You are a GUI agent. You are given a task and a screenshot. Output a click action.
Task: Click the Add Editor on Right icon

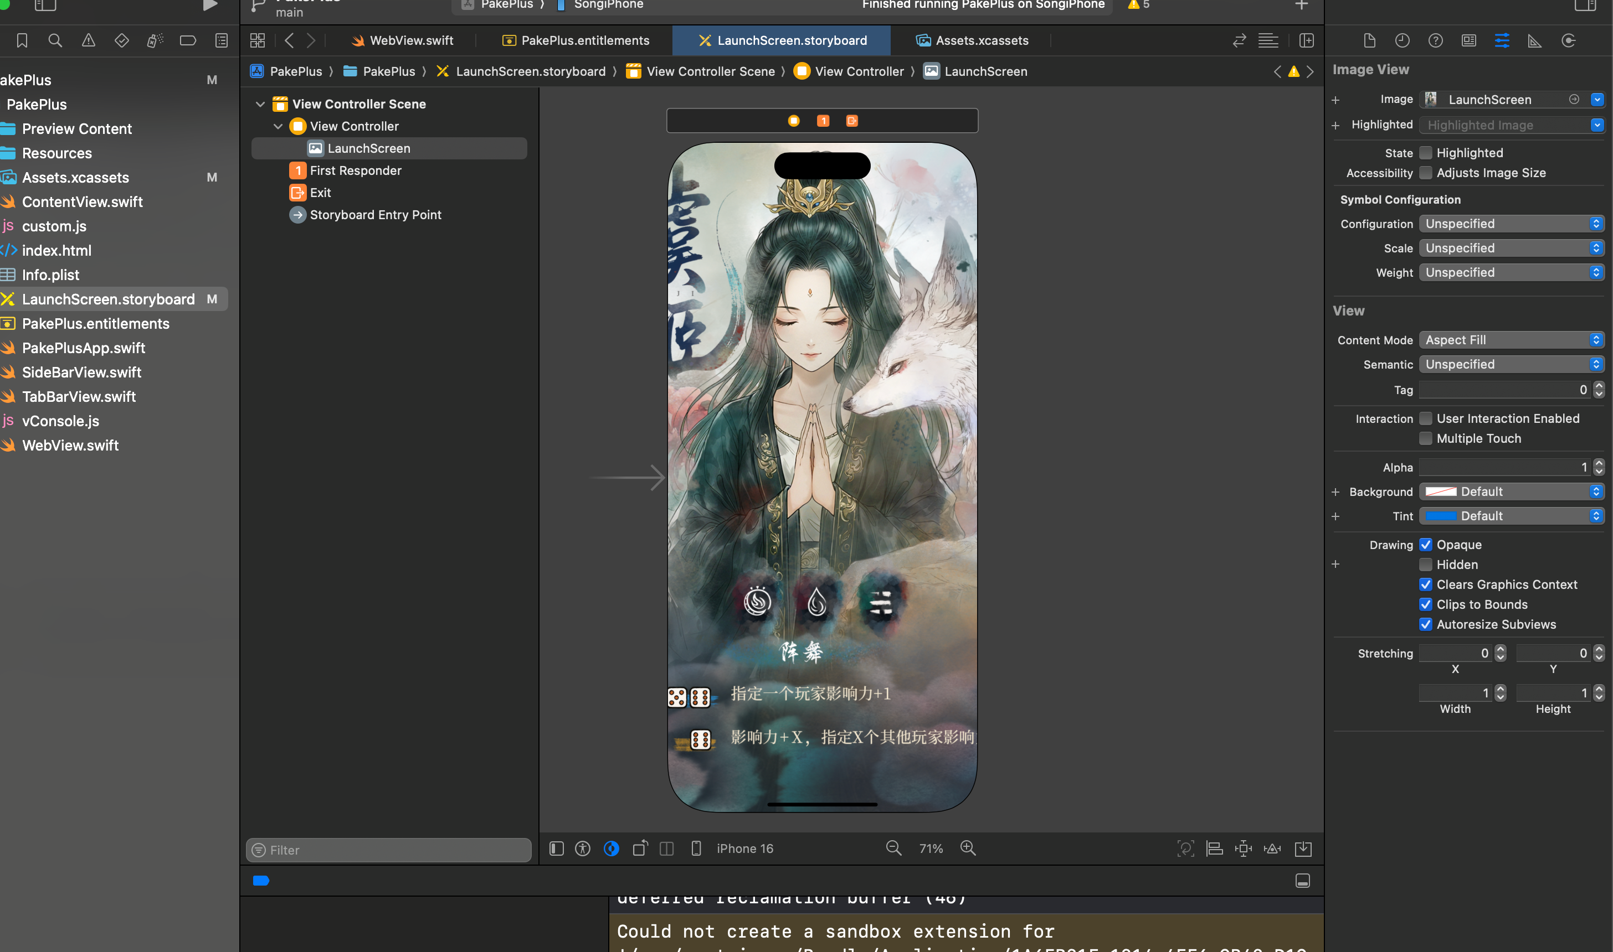[1306, 41]
